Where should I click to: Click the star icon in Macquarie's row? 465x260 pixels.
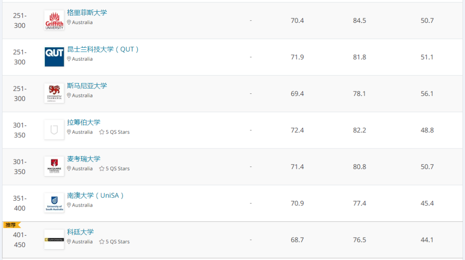click(x=102, y=169)
